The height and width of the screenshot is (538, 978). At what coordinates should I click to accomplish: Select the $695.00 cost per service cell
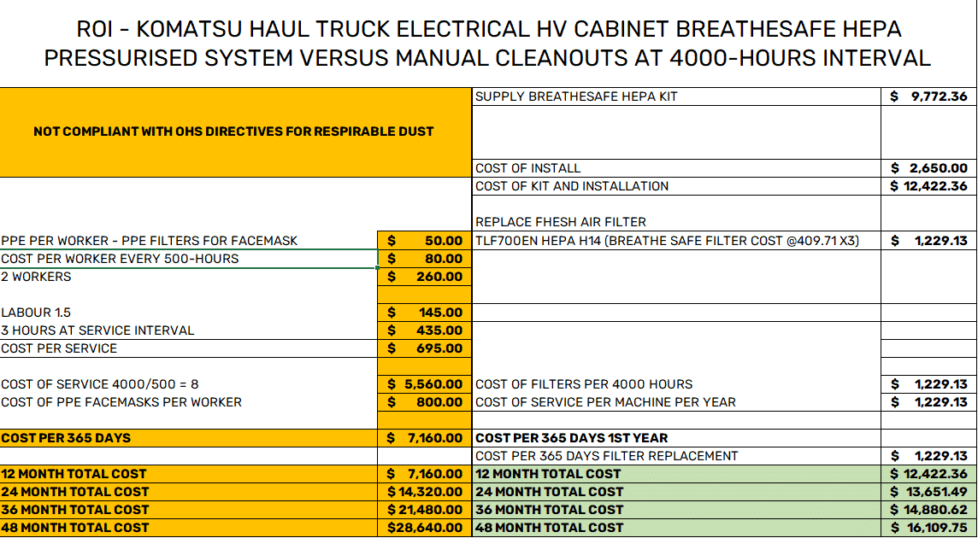(425, 348)
